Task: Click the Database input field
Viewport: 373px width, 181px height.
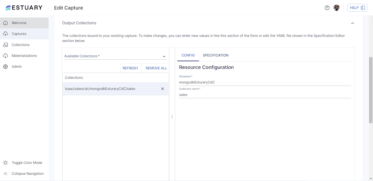Action: [265, 82]
